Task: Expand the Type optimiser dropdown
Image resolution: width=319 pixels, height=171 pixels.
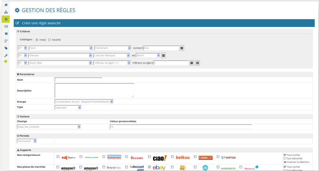Action: tap(68, 108)
